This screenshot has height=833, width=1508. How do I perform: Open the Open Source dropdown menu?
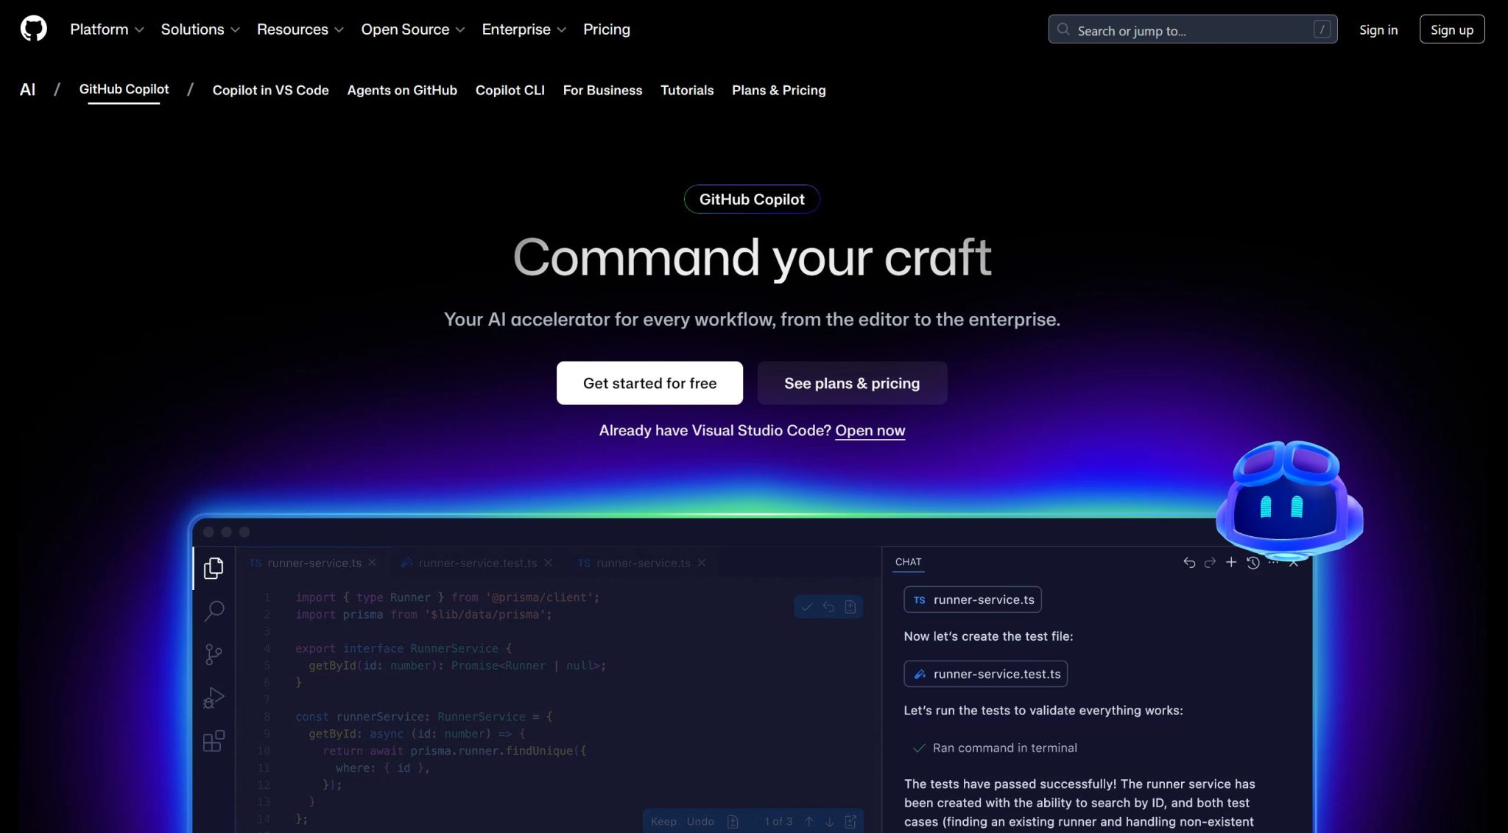click(412, 29)
